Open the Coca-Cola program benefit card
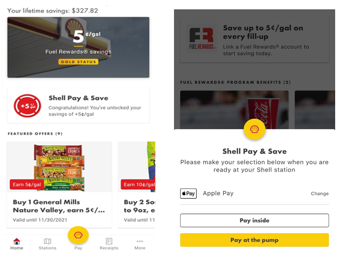The width and height of the screenshot is (341, 266). [x=234, y=110]
